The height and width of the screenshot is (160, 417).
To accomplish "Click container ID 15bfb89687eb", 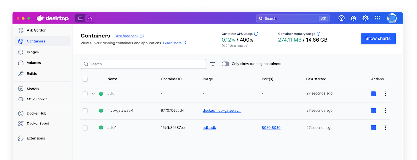I will [x=173, y=128].
